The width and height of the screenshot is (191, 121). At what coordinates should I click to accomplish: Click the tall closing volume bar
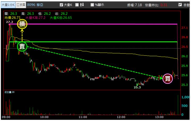pyautogui.click(x=178, y=105)
